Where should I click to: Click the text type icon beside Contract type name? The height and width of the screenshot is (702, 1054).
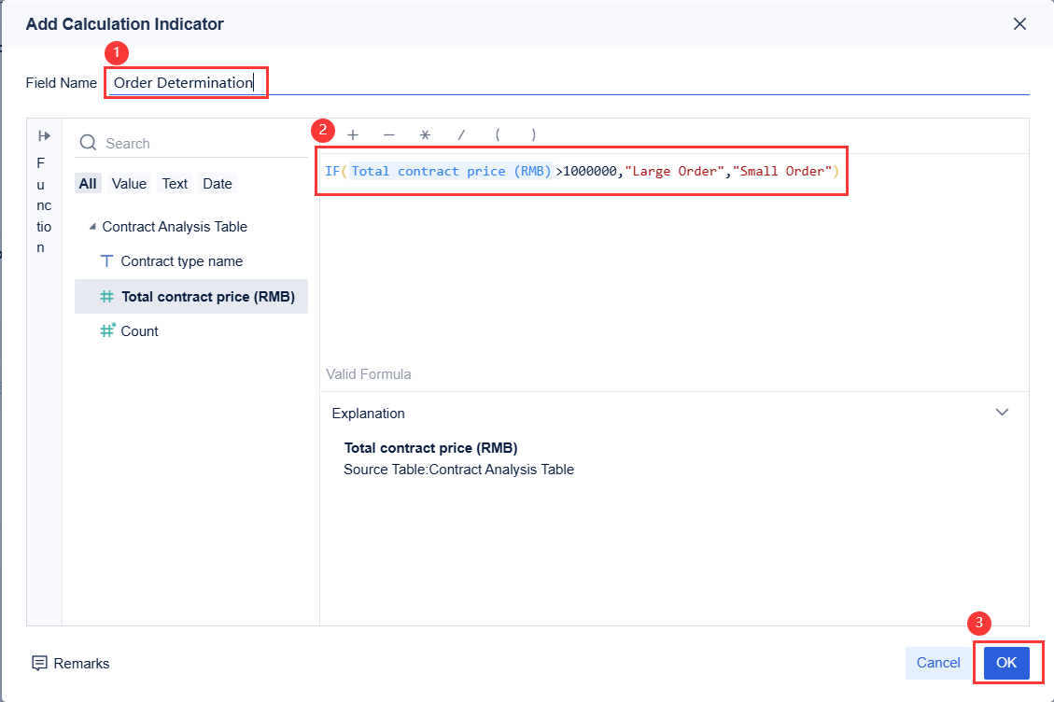click(105, 260)
